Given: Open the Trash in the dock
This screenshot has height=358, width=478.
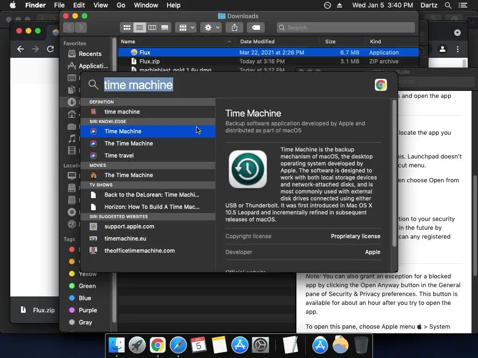Looking at the screenshot, I should (361, 345).
